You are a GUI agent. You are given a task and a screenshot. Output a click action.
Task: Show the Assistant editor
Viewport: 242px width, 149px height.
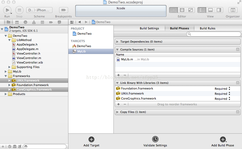click(182, 10)
